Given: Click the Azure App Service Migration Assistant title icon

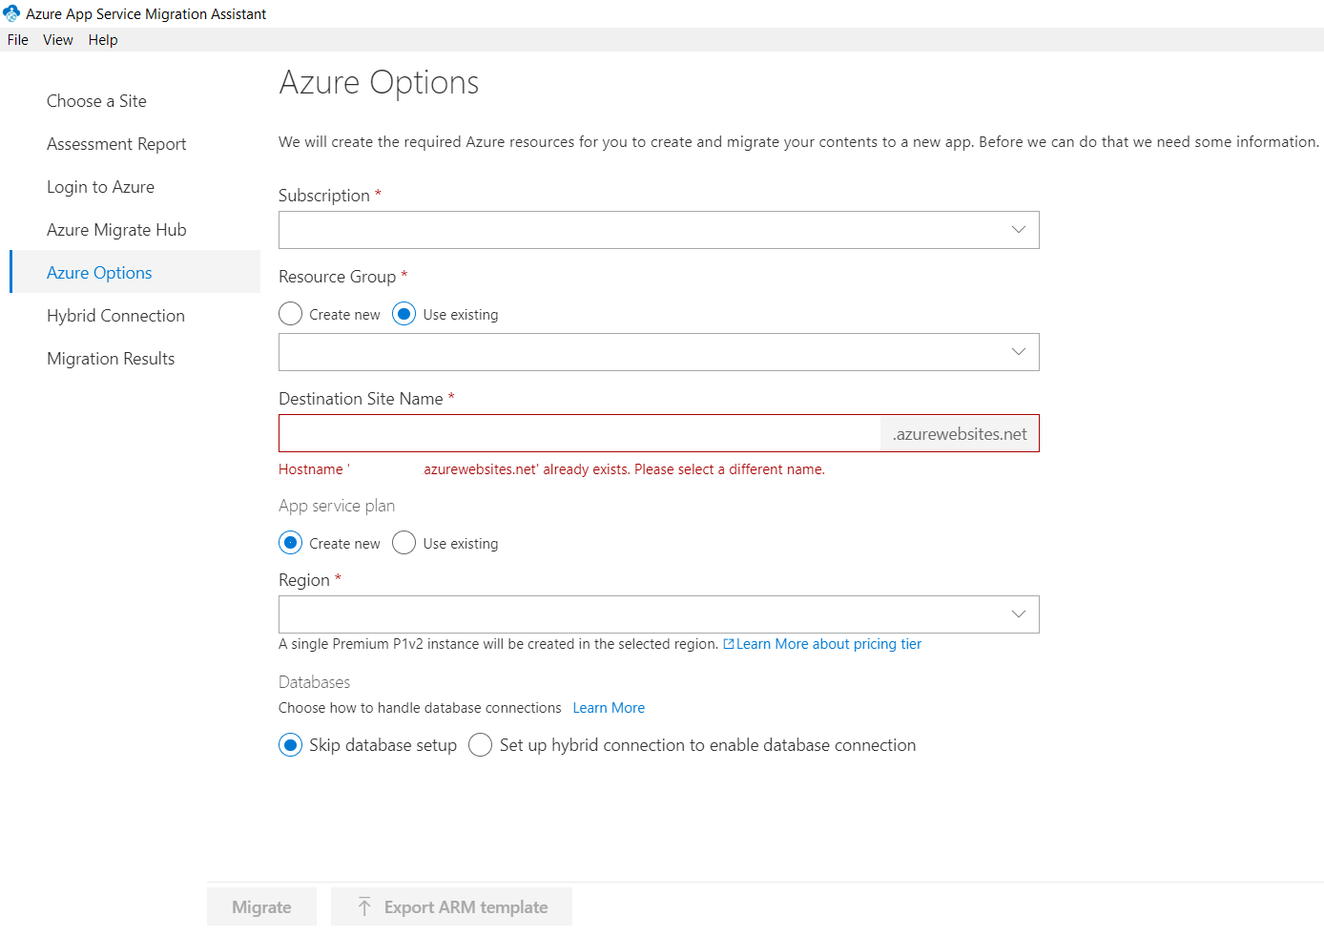Looking at the screenshot, I should (x=11, y=13).
